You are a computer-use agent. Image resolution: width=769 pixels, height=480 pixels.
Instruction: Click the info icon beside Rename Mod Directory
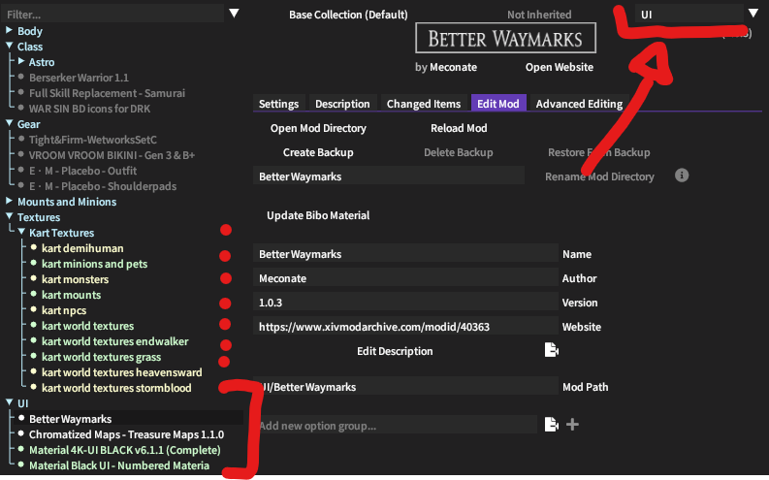pyautogui.click(x=682, y=176)
